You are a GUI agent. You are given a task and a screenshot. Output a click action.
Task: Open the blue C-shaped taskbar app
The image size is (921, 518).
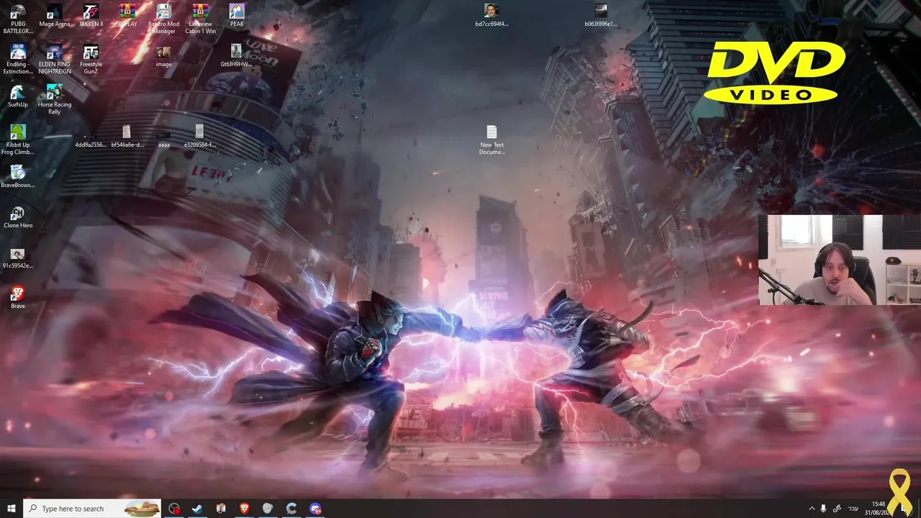tap(291, 509)
